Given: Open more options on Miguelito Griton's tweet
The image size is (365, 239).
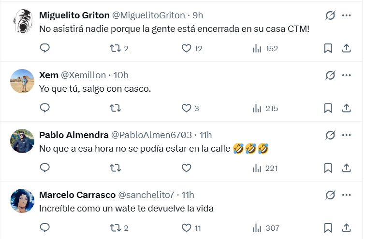Looking at the screenshot, I should point(346,15).
